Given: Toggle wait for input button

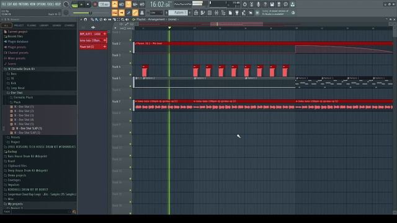Looking at the screenshot, I should pos(122,4).
